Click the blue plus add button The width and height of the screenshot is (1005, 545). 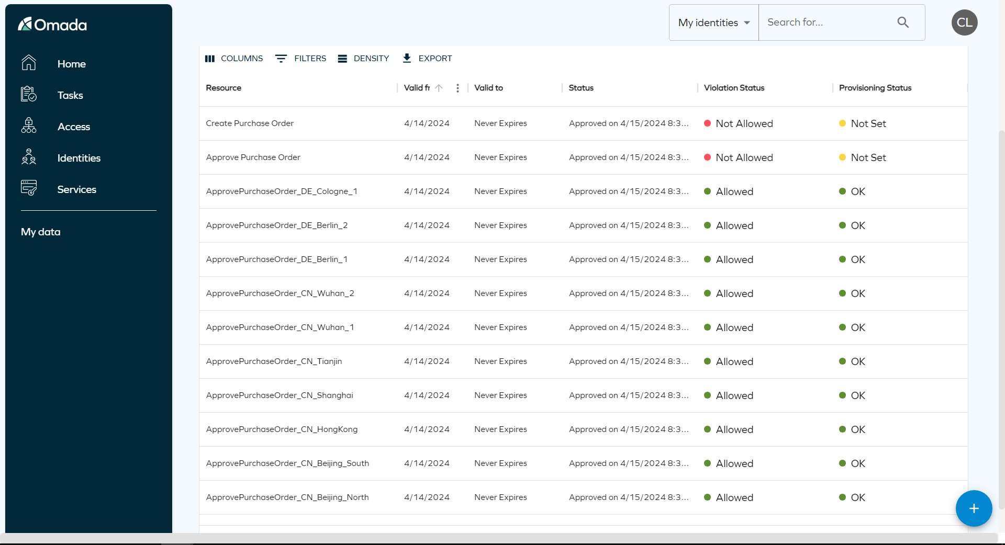coord(974,508)
